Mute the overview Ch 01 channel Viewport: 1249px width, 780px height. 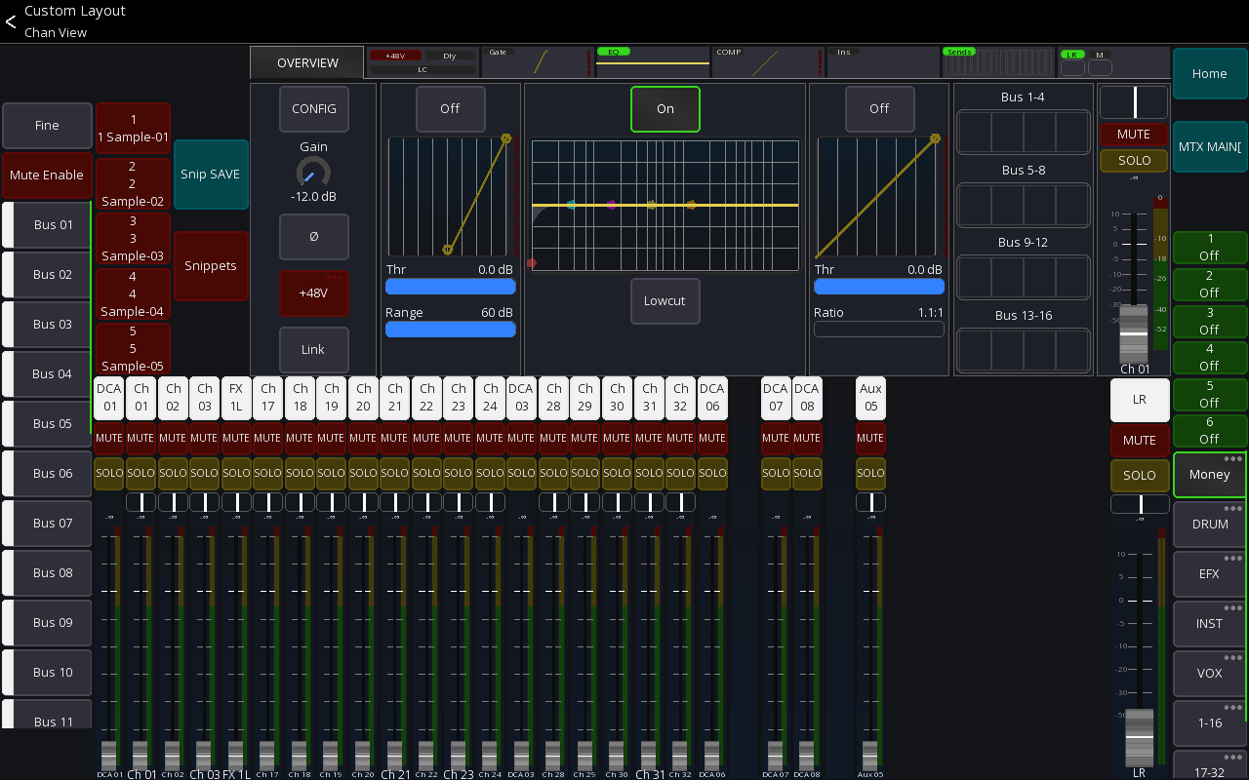click(x=1134, y=135)
